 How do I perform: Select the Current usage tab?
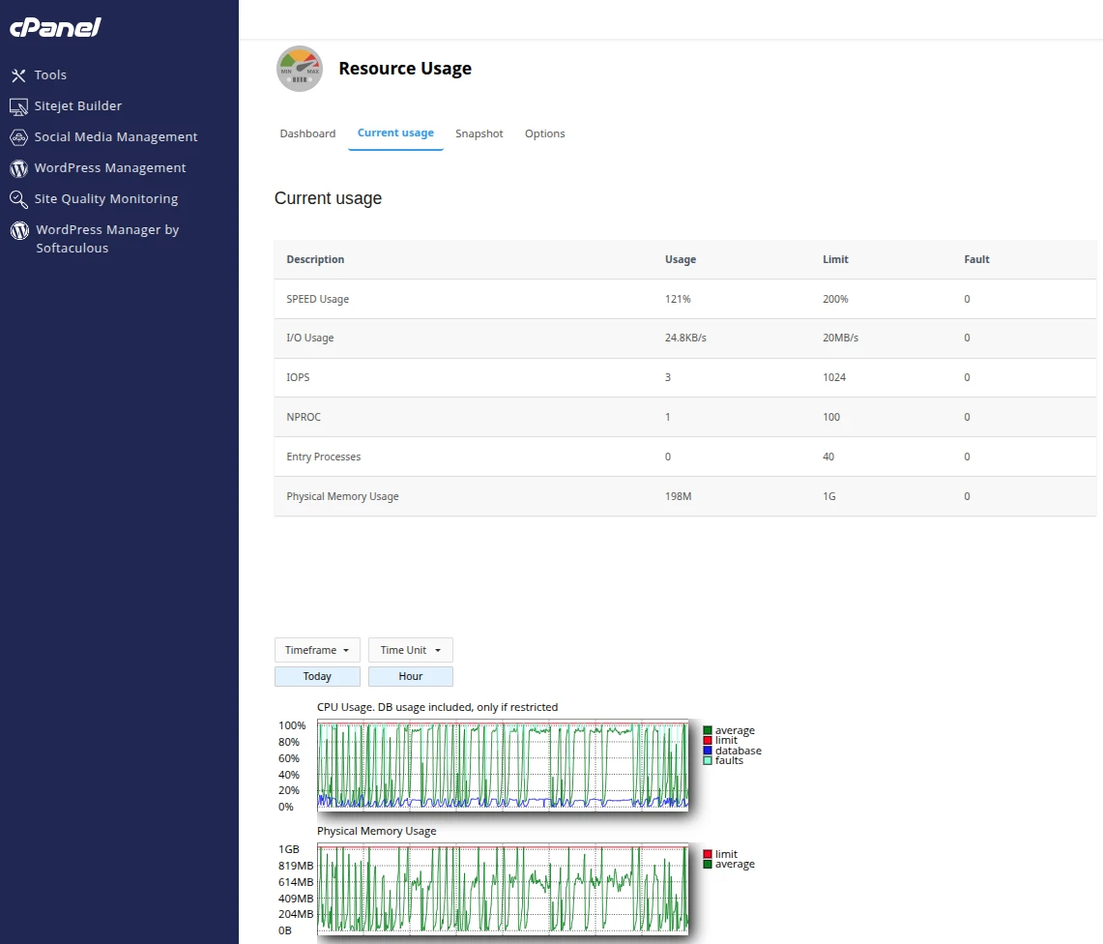click(395, 133)
